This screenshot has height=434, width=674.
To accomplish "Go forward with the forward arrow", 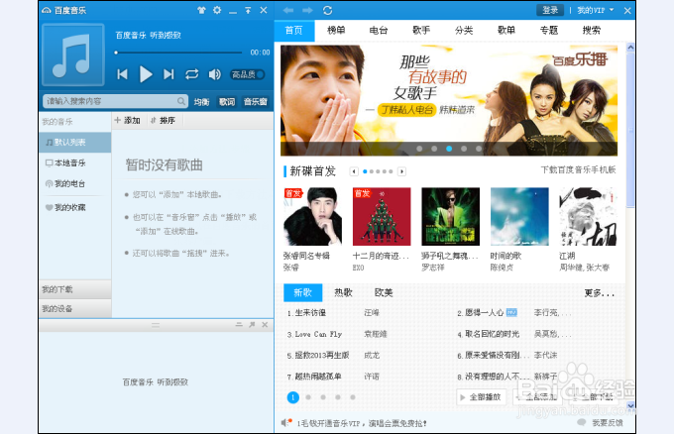I will 307,10.
